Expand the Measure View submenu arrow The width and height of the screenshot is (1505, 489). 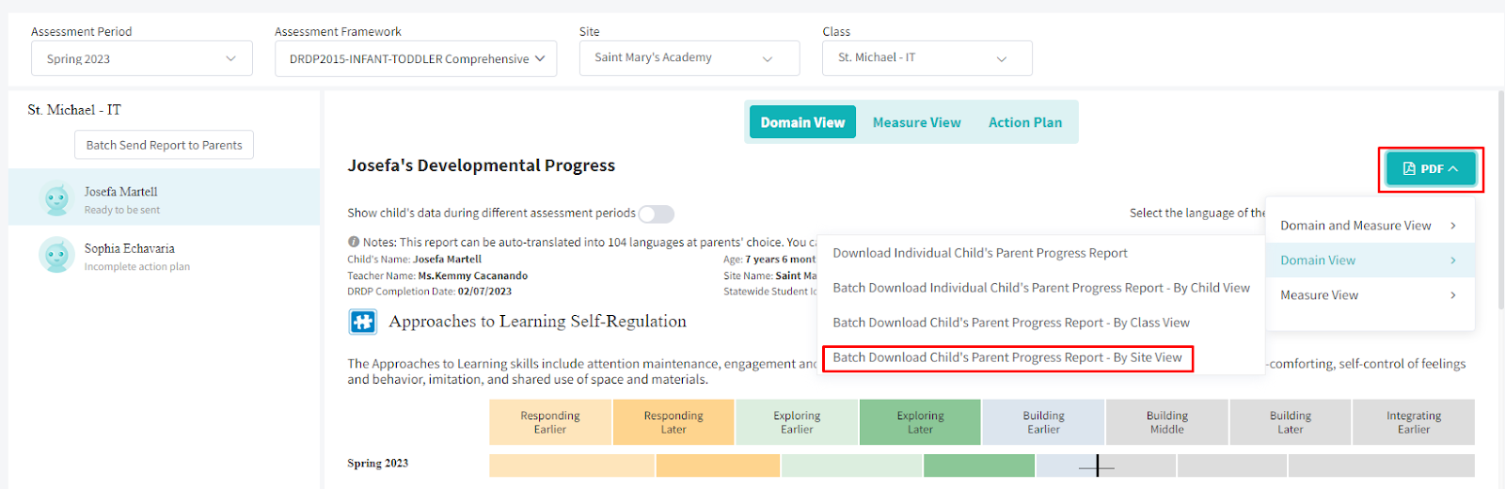1453,295
